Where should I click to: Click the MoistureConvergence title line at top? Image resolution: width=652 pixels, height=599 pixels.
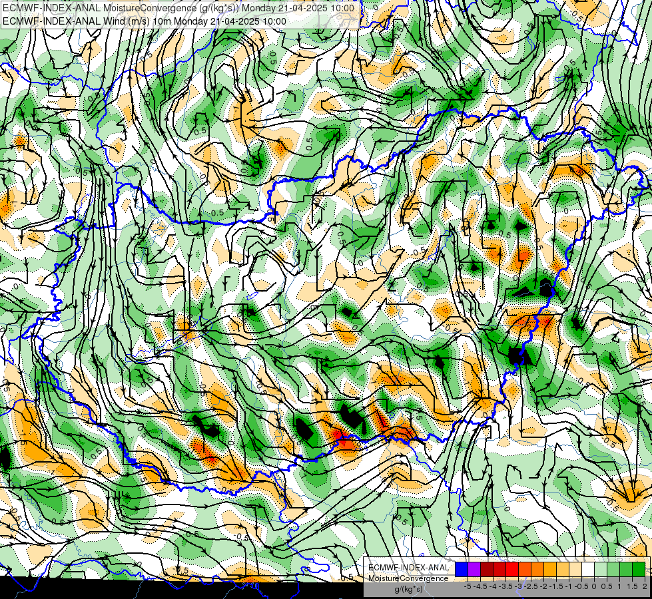coord(178,8)
